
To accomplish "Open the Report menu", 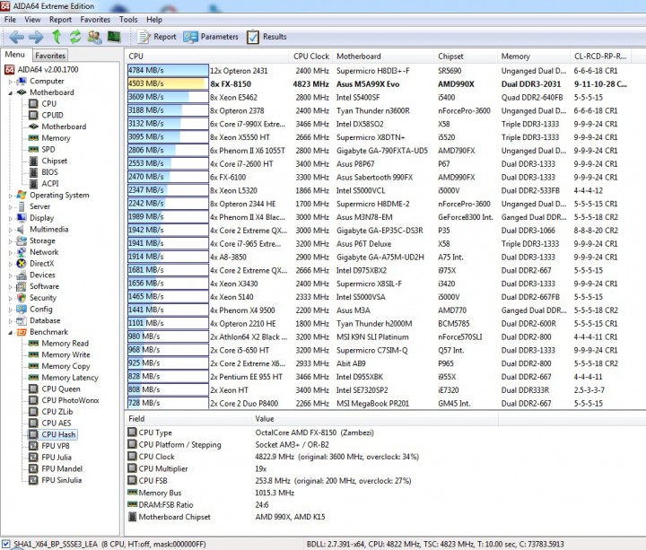I will coord(60,20).
